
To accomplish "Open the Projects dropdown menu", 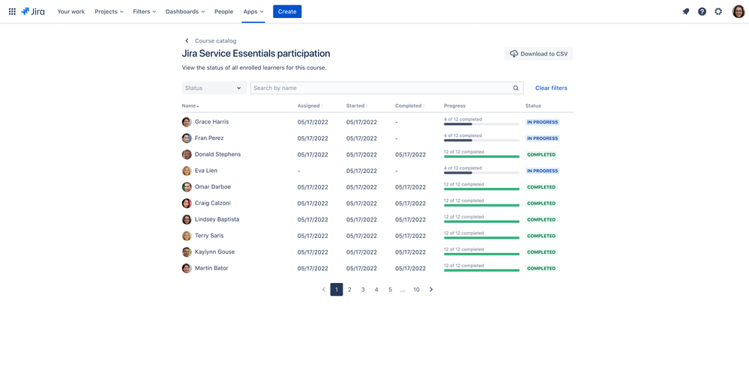I will coord(109,11).
